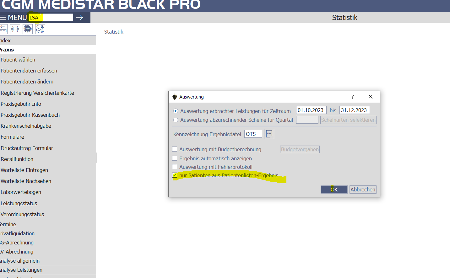The width and height of the screenshot is (450, 278).
Task: Click the CGM logo toolbar icon
Action: (27, 29)
